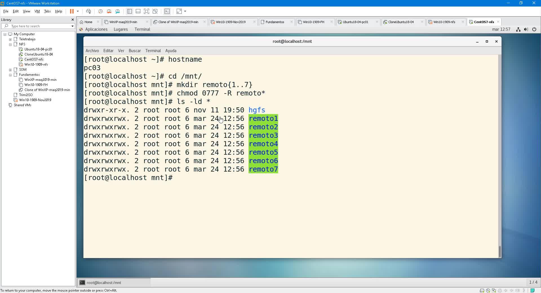The height and width of the screenshot is (293, 541).
Task: Open the Lugares menu in CentOS
Action: coord(121,29)
